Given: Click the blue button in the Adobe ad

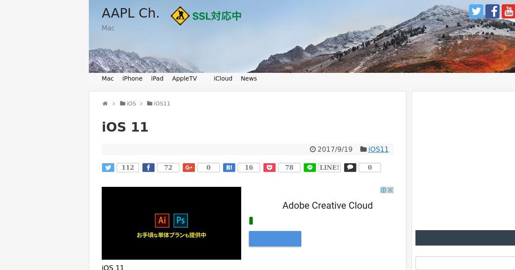Looking at the screenshot, I should [x=275, y=239].
